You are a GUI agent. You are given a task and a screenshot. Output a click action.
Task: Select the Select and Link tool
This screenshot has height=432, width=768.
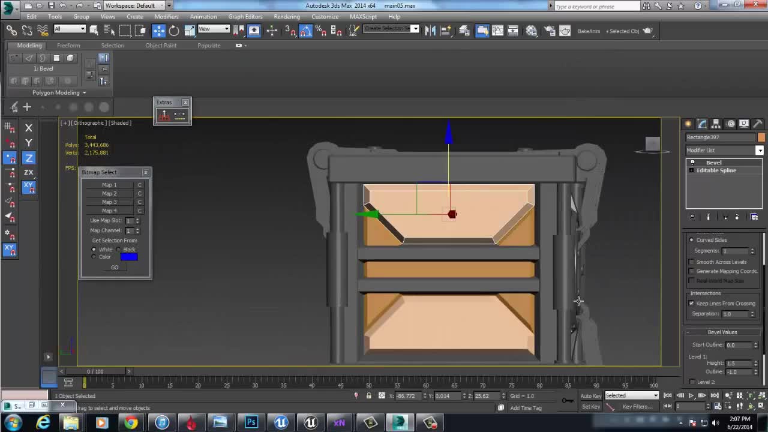pos(11,31)
